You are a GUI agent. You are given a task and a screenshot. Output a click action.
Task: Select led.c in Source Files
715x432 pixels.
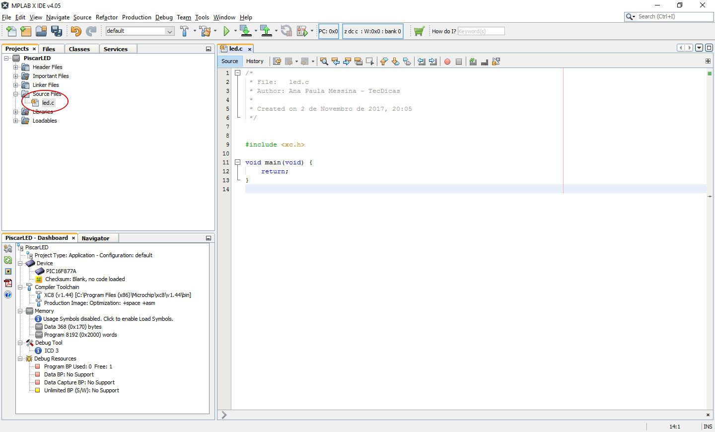click(48, 103)
